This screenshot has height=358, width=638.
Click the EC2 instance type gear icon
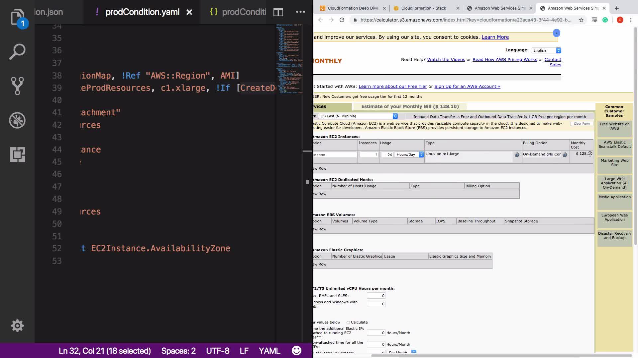coord(517,155)
